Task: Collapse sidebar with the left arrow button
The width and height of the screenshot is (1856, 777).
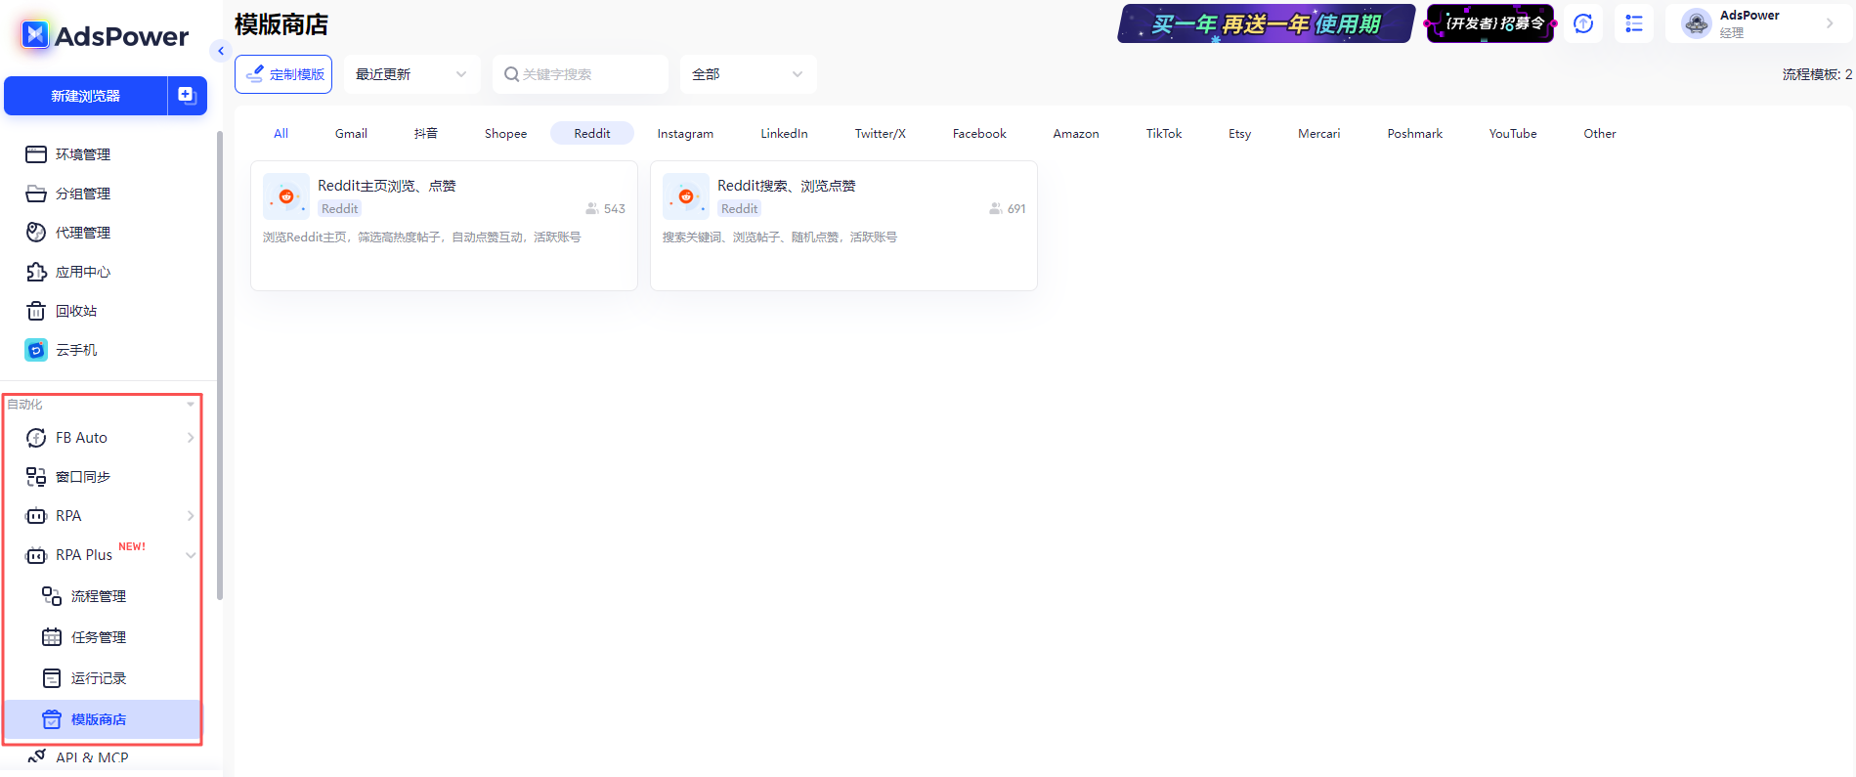Action: pos(221,51)
